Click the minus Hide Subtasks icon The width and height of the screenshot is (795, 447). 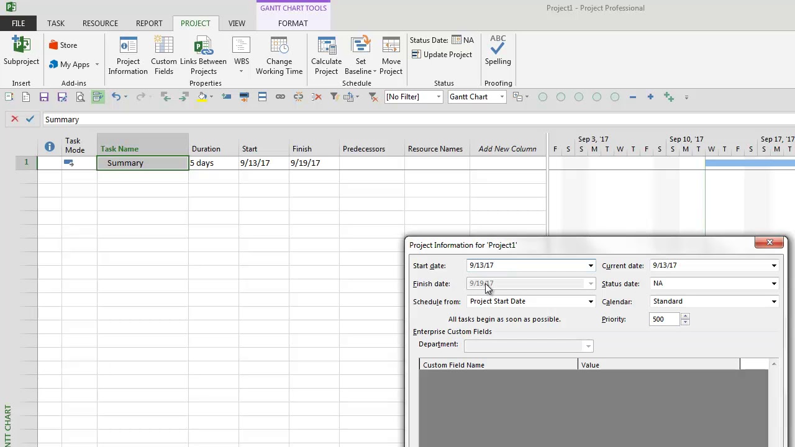coord(632,97)
